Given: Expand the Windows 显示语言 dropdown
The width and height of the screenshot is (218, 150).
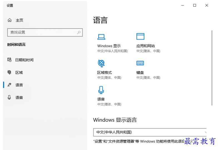Looking at the screenshot, I should pos(150,132).
